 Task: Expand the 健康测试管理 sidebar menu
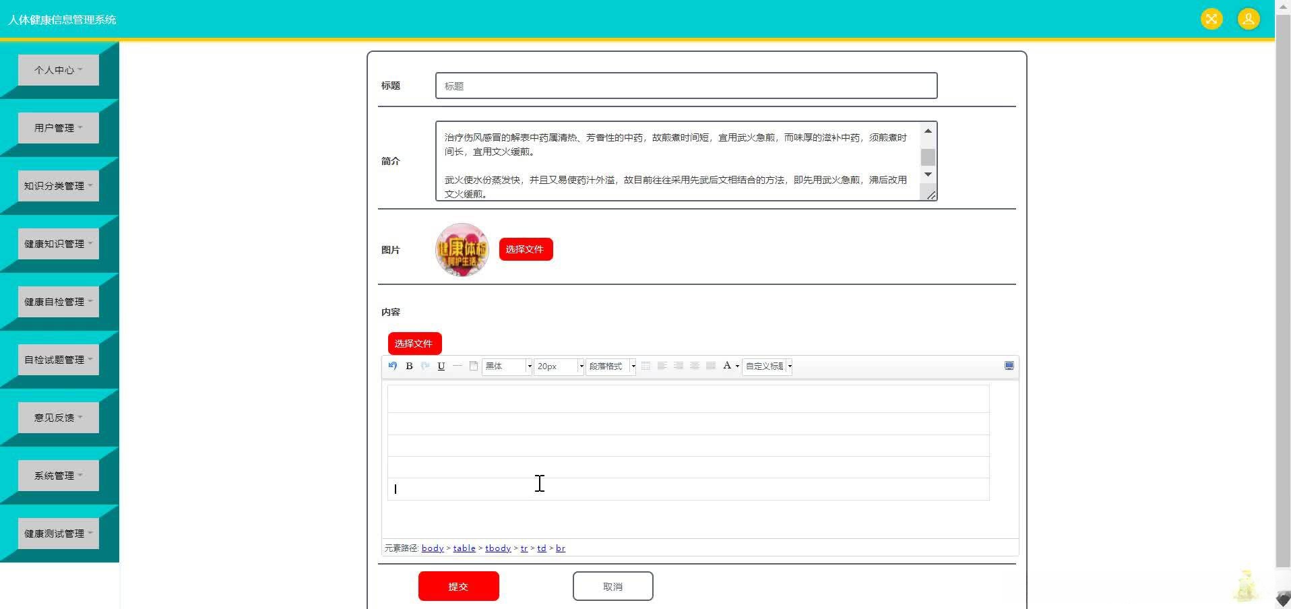(x=59, y=534)
